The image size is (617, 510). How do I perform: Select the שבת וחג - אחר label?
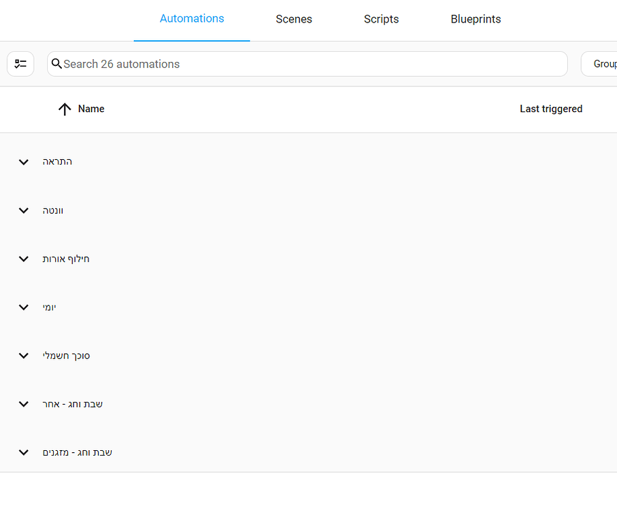point(72,404)
